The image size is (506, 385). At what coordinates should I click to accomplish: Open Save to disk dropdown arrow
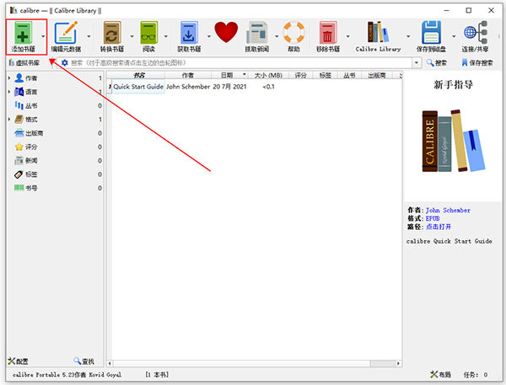454,36
